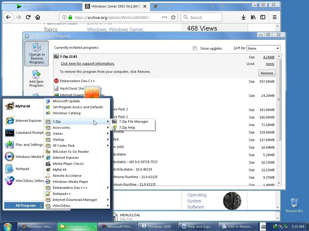
Task: Open the browser Library icon
Action: pos(253,17)
